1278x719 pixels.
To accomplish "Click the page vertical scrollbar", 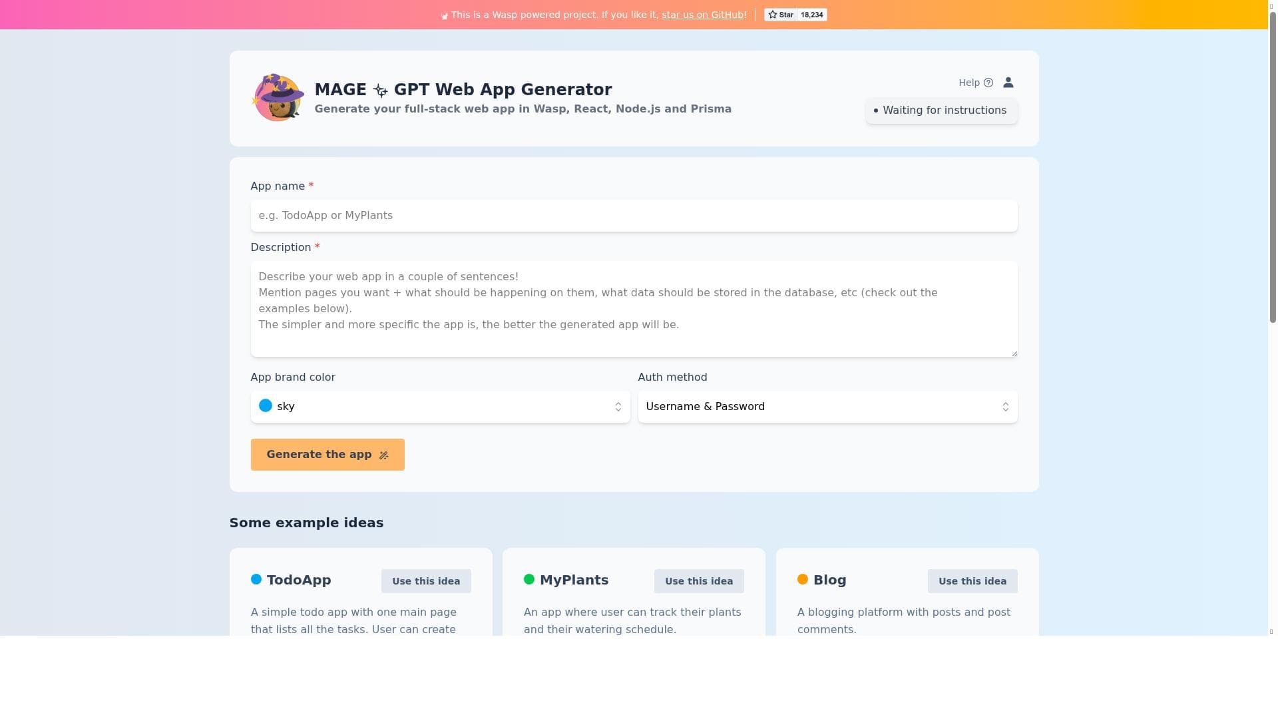I will (x=1273, y=166).
